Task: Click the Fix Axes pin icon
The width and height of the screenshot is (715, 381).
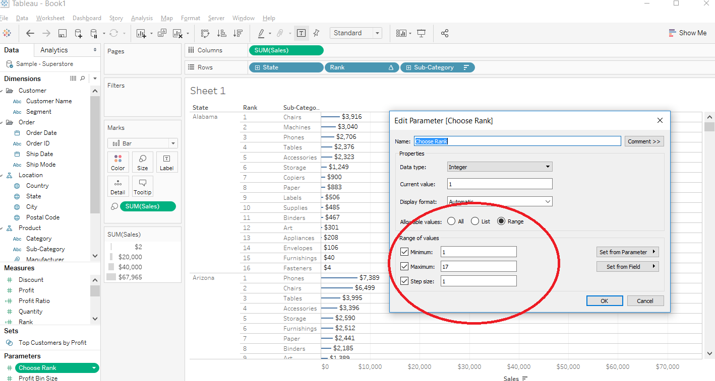Action: pyautogui.click(x=316, y=33)
